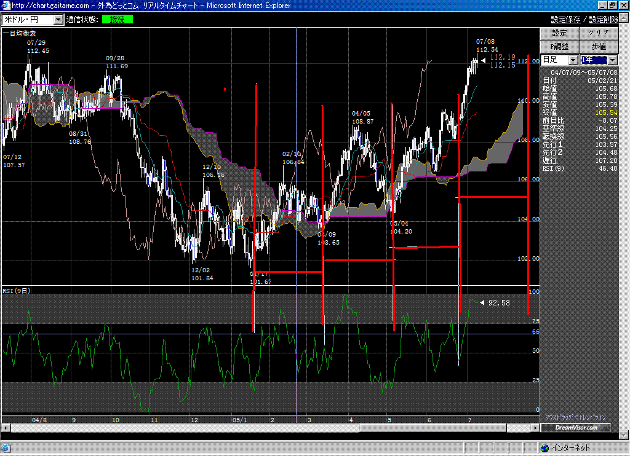Screen dimensions: 630x456
Task: Click the DreamVisor.com logo link
Action: 576,428
